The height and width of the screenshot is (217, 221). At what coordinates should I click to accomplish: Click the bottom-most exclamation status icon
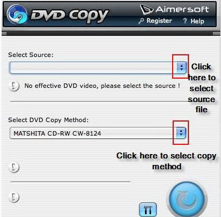coord(14,197)
